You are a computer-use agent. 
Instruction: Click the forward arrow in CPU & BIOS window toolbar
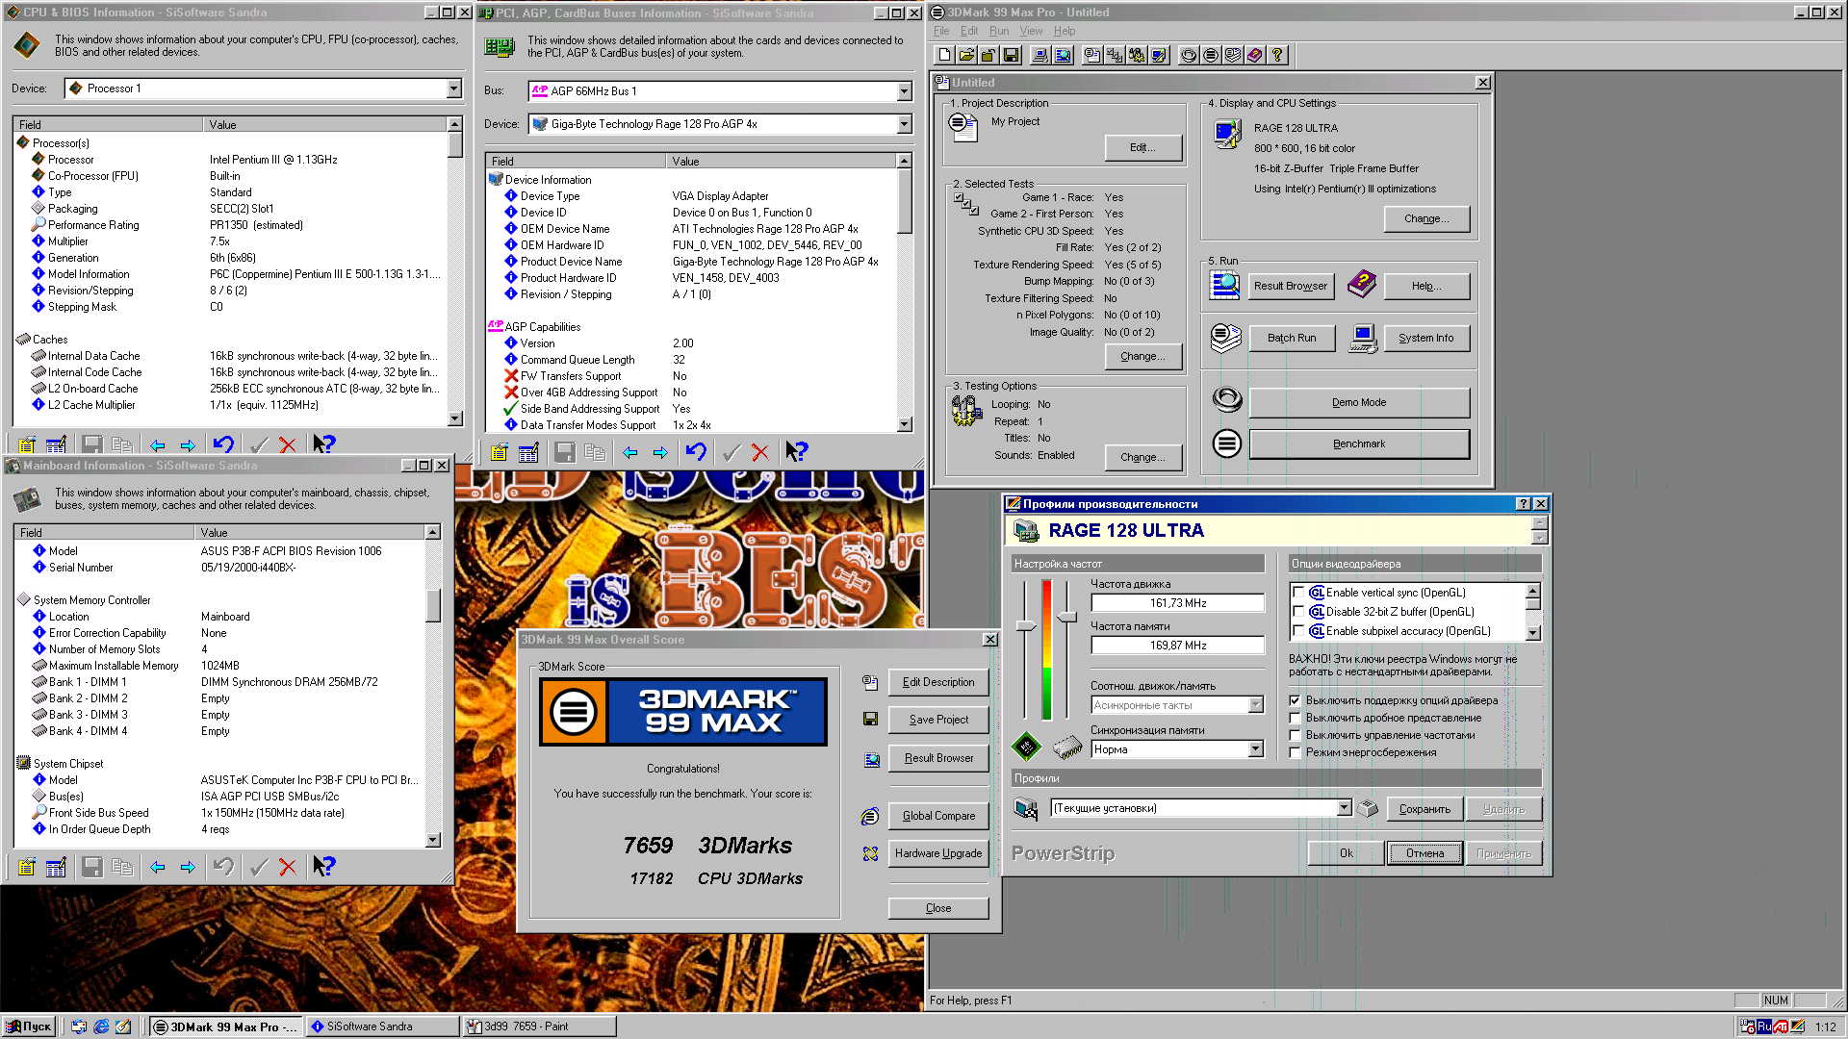point(188,444)
